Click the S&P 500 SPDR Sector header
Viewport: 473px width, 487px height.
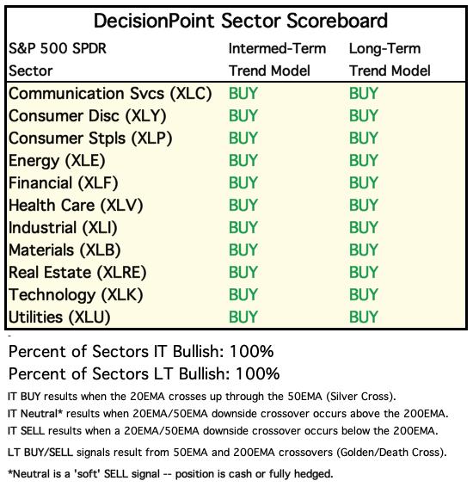pyautogui.click(x=58, y=59)
